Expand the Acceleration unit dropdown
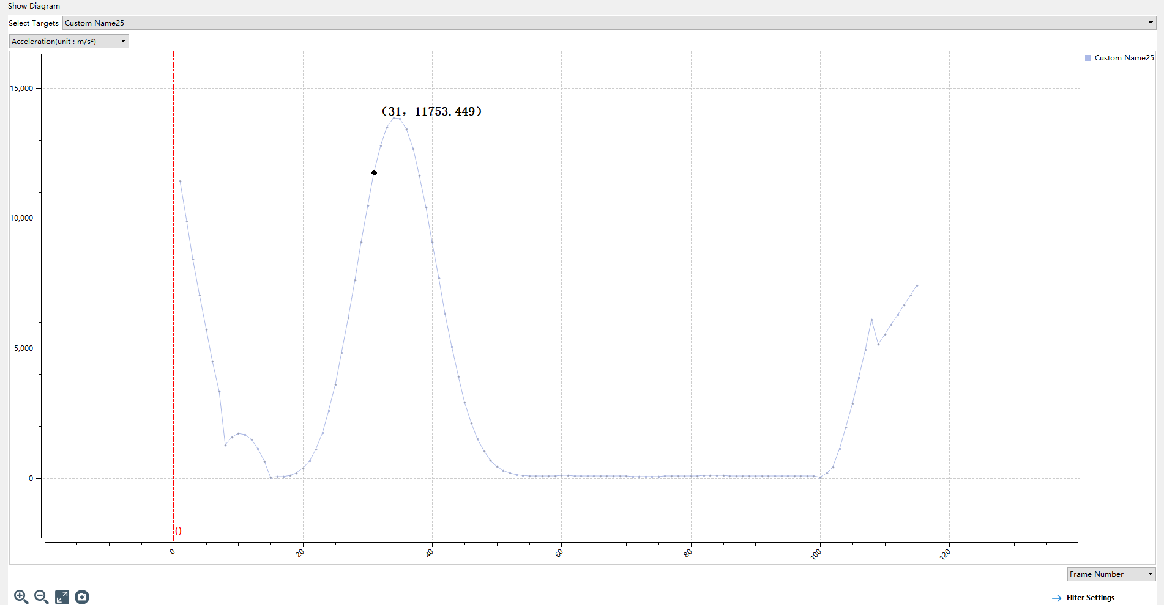 [69, 42]
